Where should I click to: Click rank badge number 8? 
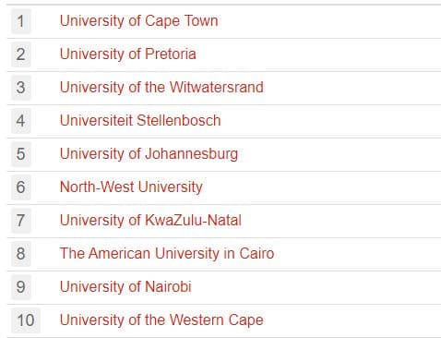pyautogui.click(x=21, y=254)
